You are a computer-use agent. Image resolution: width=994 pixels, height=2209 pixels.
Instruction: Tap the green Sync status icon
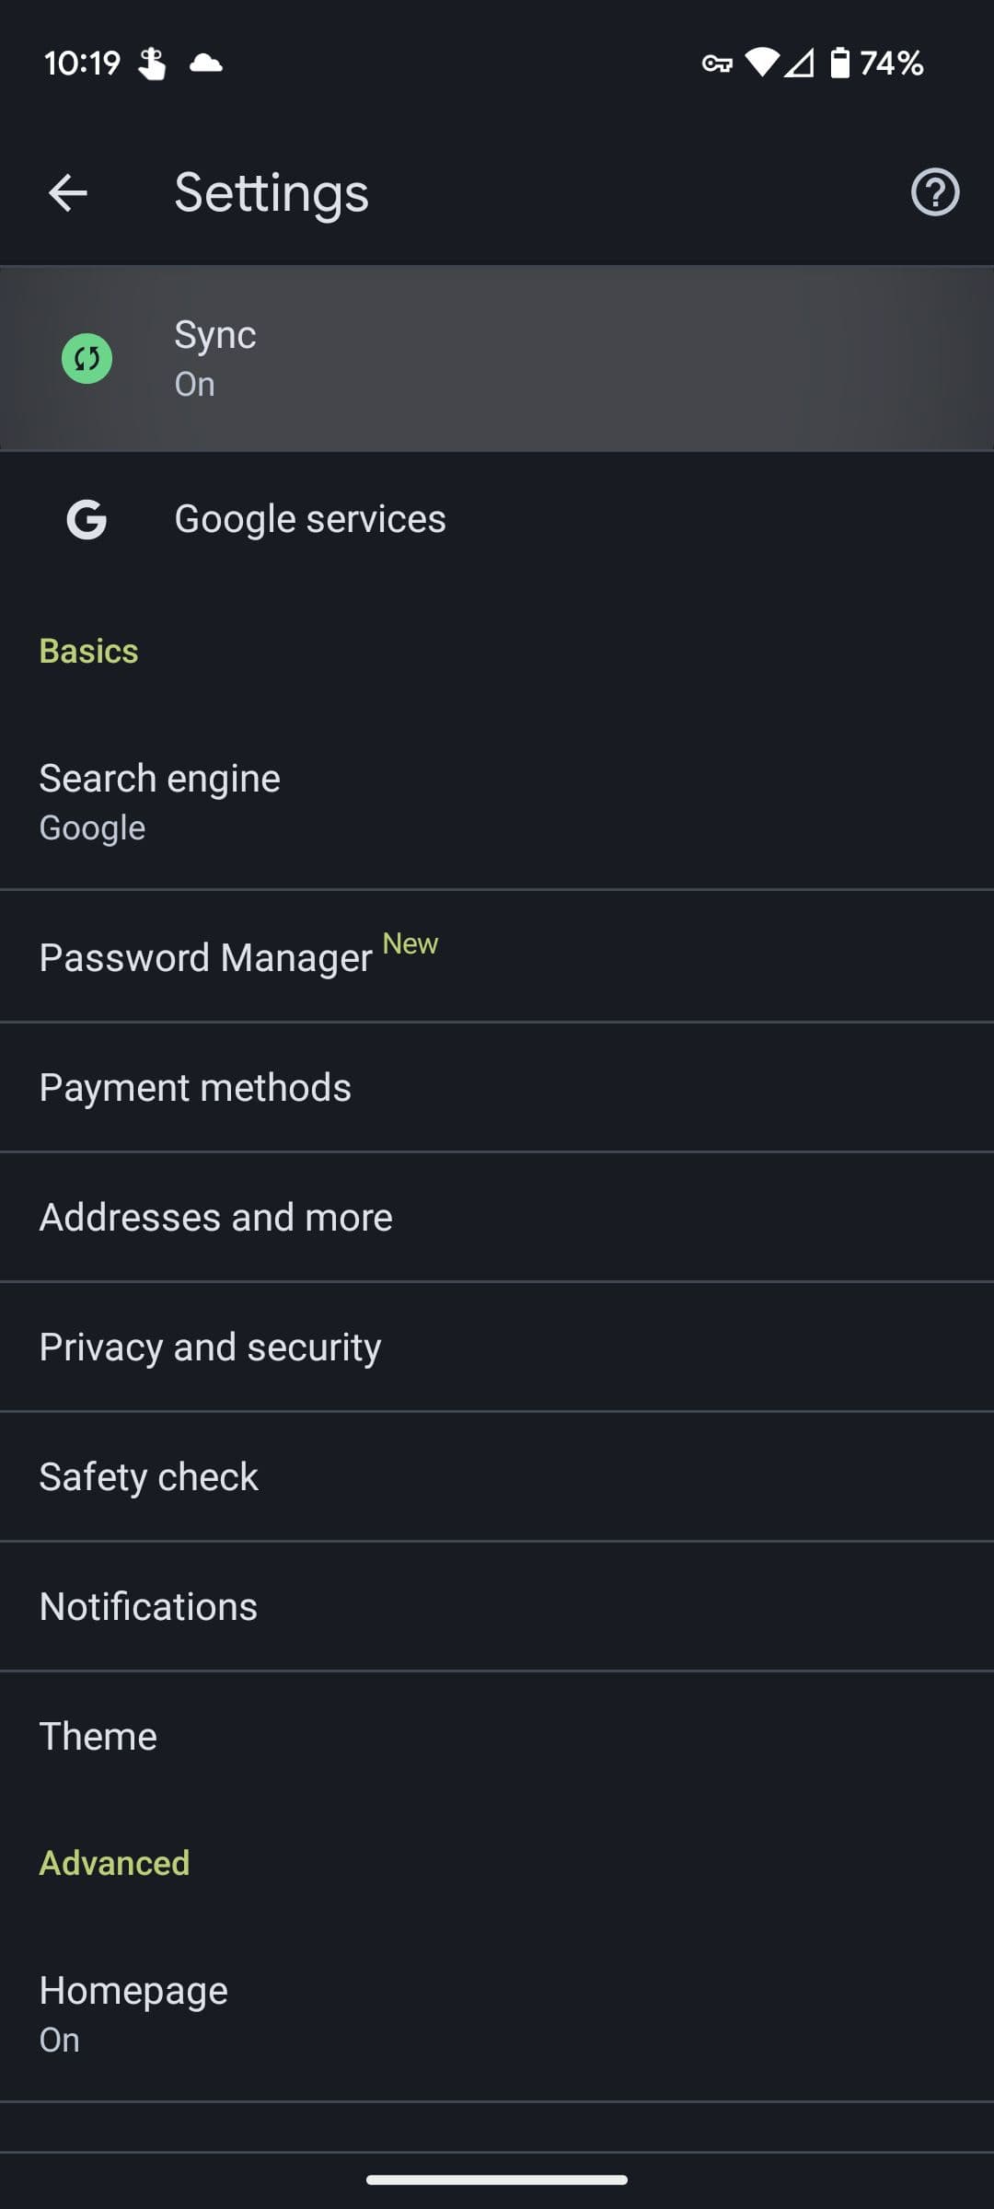(87, 359)
